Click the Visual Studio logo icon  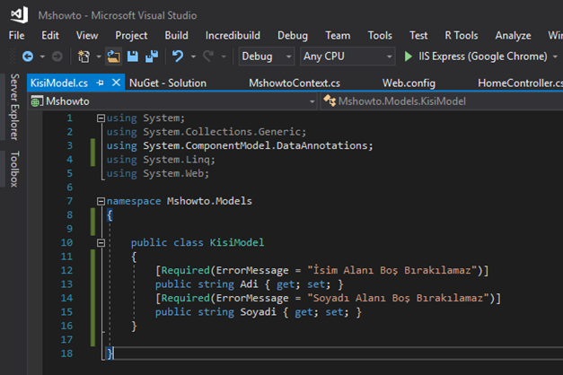pyautogui.click(x=19, y=14)
